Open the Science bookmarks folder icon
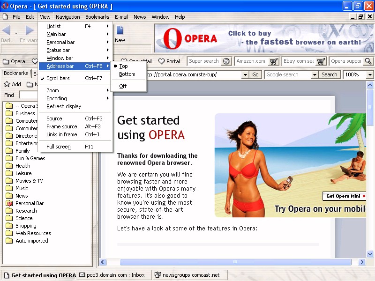Viewport: 375px width, 281px height. pyautogui.click(x=9, y=218)
